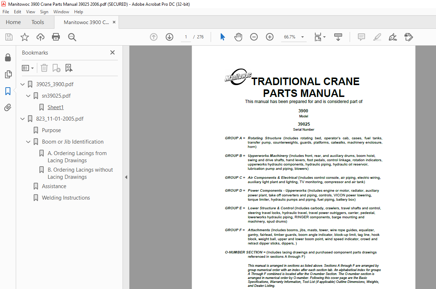Switch to the Tools tab
This screenshot has width=436, height=289.
pos(38,22)
